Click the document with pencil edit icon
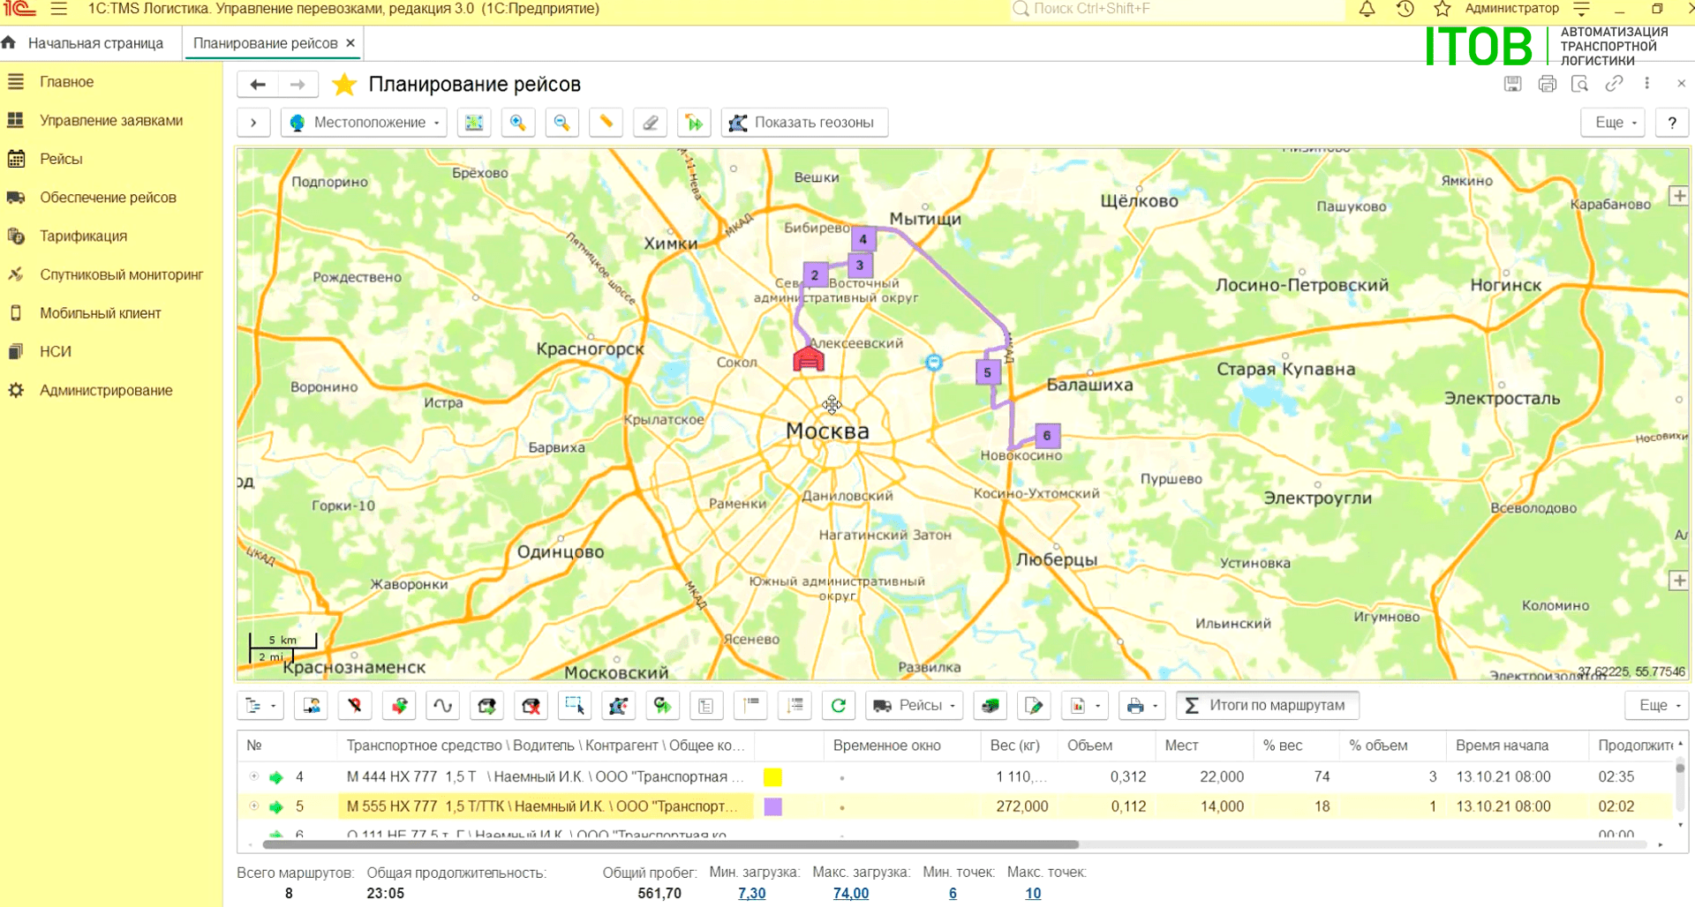 tap(1034, 705)
